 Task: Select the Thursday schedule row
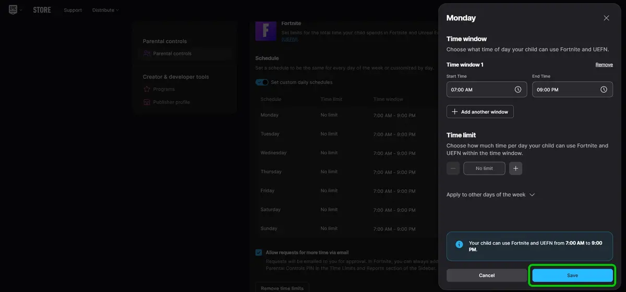[347, 172]
